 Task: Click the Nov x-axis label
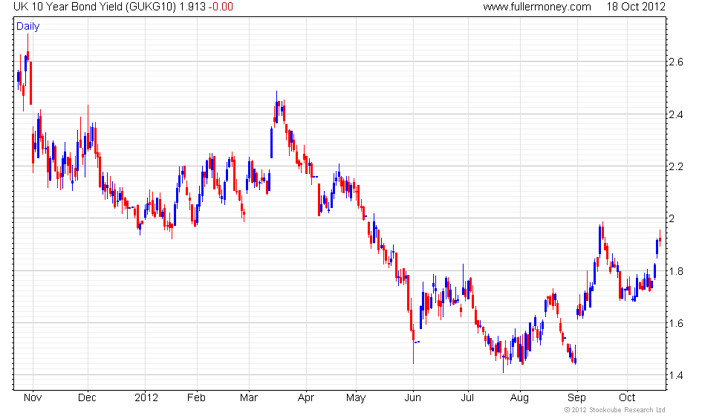pos(33,398)
